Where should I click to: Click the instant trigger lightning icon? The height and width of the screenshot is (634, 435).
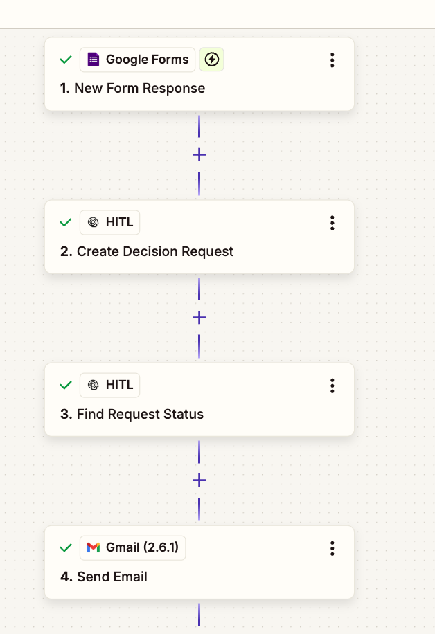[x=211, y=60]
